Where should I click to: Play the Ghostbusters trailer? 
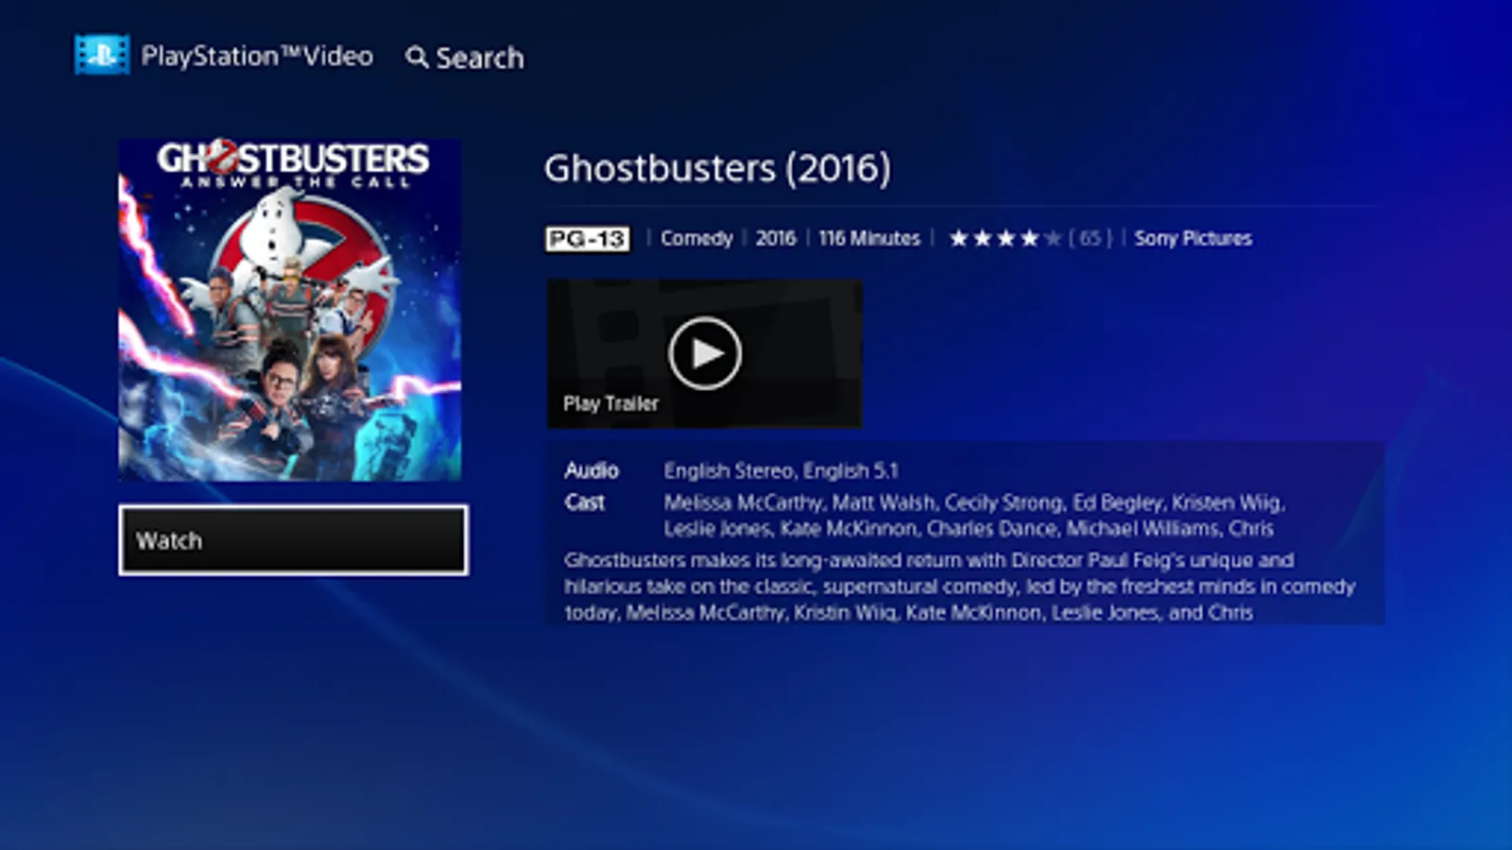[x=704, y=353]
